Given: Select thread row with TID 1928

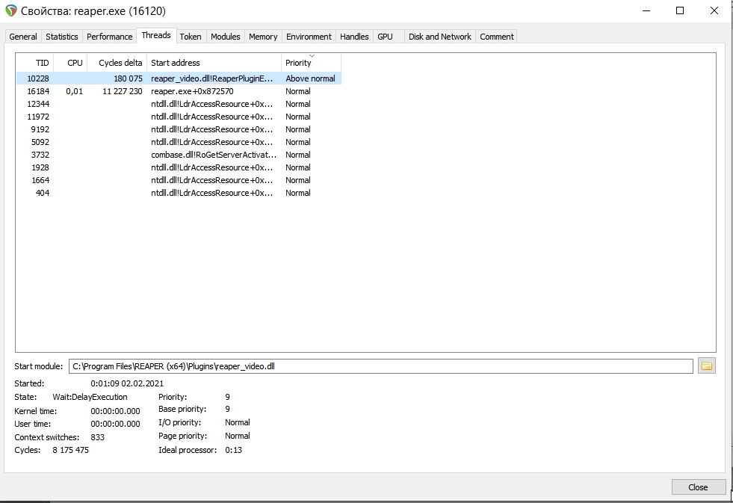Looking at the screenshot, I should [x=179, y=167].
